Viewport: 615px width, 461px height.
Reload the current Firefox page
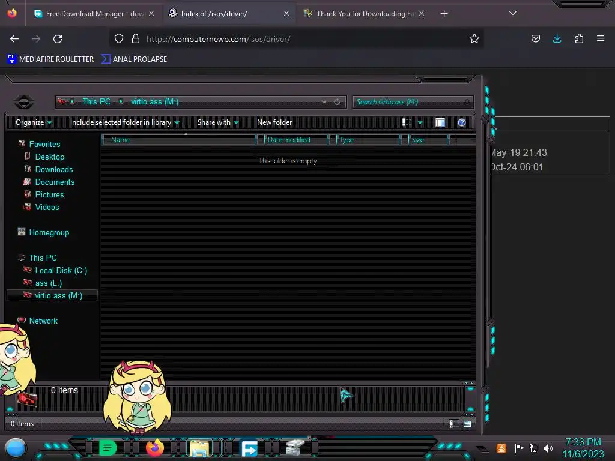[58, 39]
